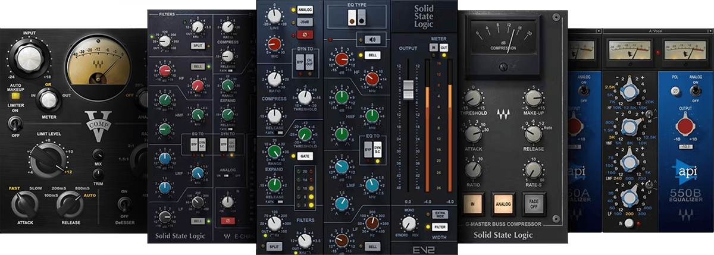Click the red HF knob in E-Channel
Screen dimensions: 714x255
165,71
